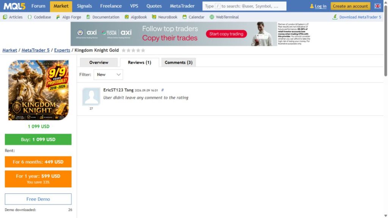The image size is (388, 218).
Task: Go to Market breadcrumb link
Action: point(9,50)
